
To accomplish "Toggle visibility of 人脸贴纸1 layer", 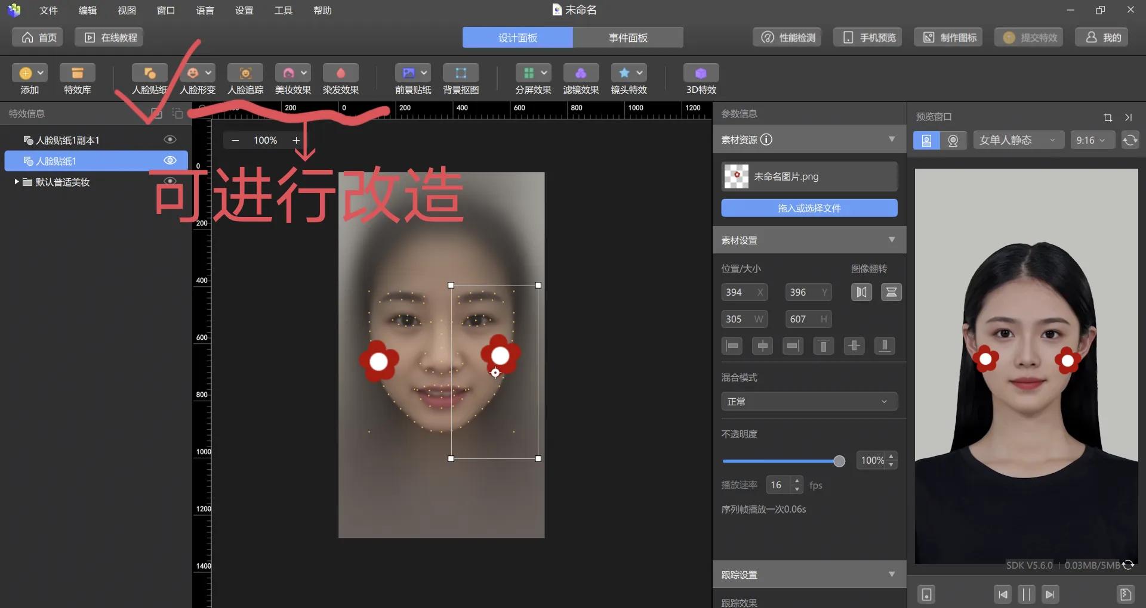I will coord(170,160).
